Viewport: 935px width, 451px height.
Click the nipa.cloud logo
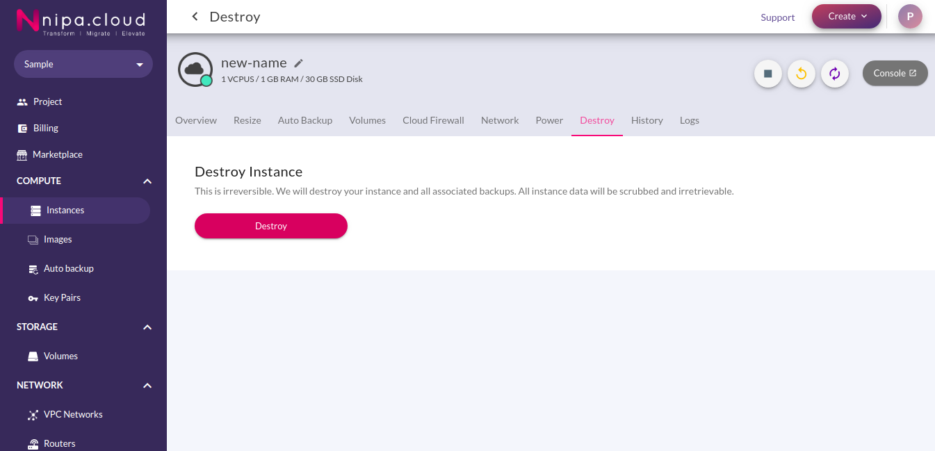click(x=81, y=22)
